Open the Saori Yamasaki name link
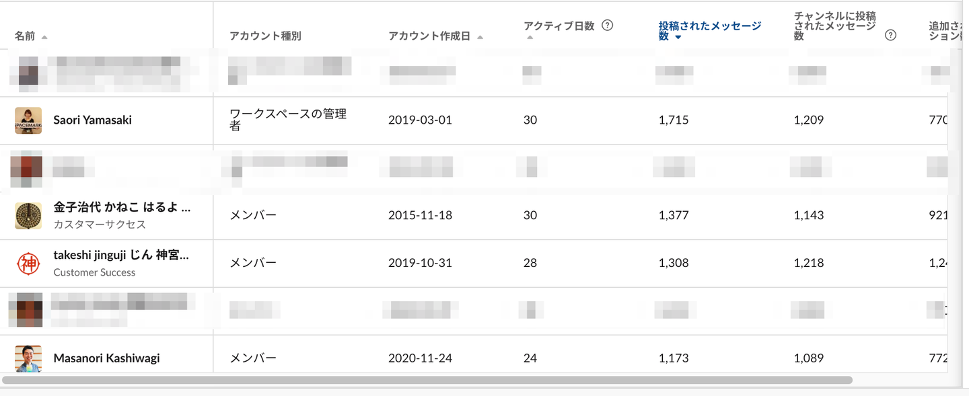Viewport: 969px width, 396px height. coord(92,120)
